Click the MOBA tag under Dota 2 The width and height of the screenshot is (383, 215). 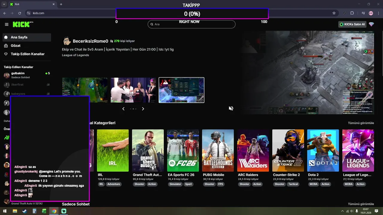(x=314, y=184)
